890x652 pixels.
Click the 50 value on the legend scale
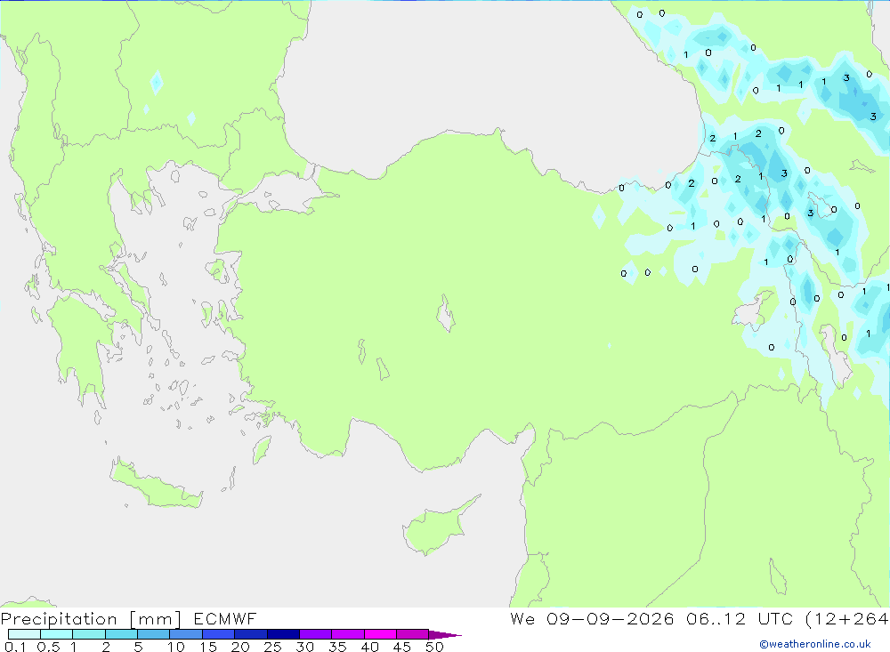click(435, 647)
